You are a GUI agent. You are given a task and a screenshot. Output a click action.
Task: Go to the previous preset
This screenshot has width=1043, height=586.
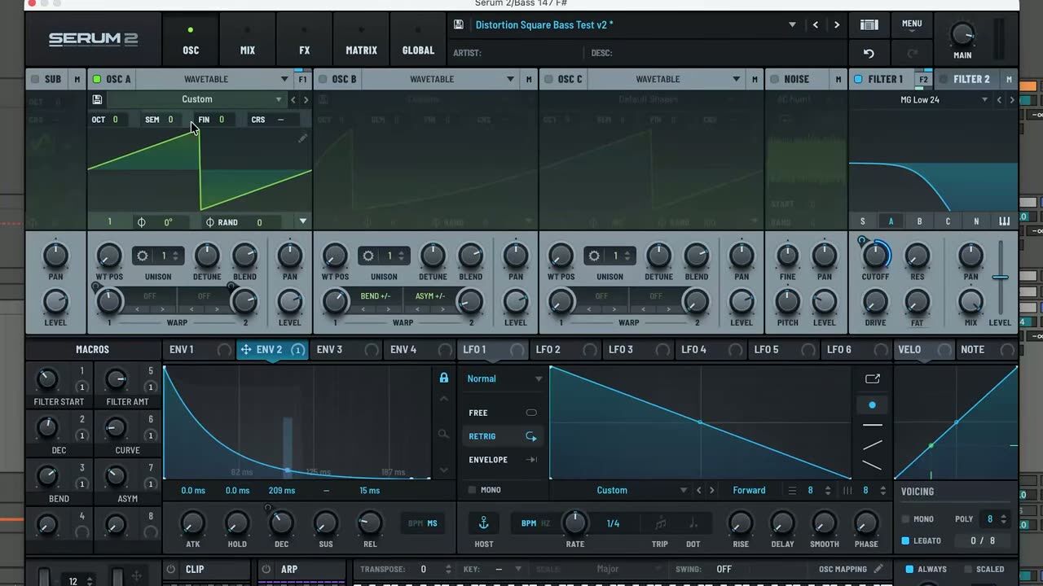(816, 25)
